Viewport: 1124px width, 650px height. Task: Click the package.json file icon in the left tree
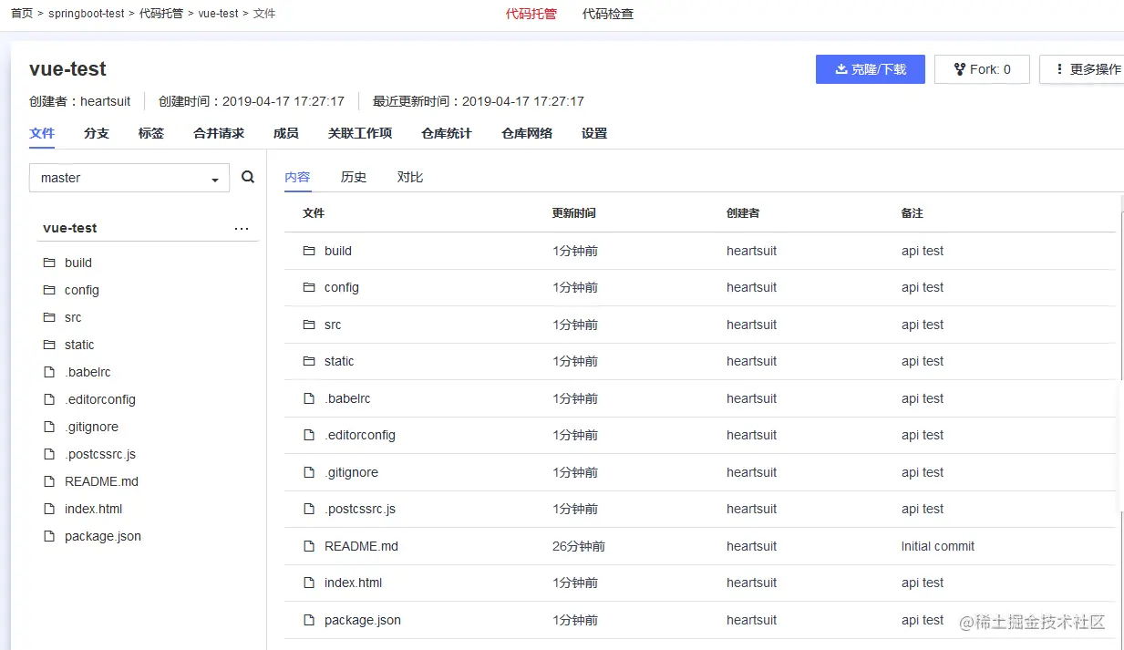click(49, 536)
